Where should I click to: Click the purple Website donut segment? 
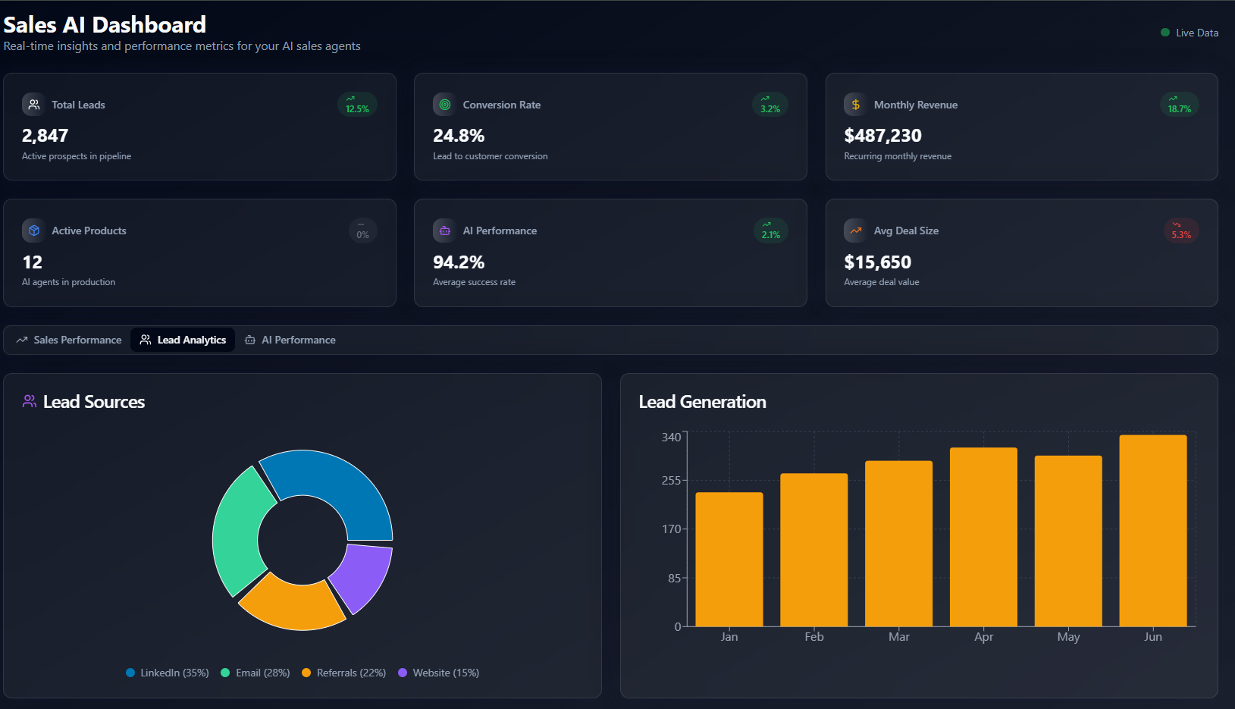tap(362, 575)
